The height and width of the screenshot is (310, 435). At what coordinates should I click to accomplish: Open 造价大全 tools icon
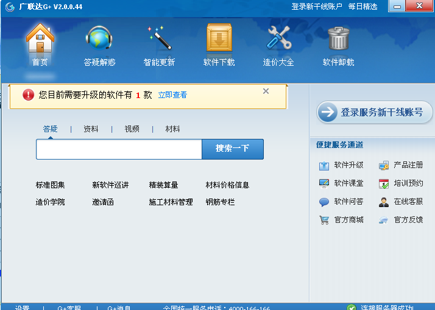point(278,38)
